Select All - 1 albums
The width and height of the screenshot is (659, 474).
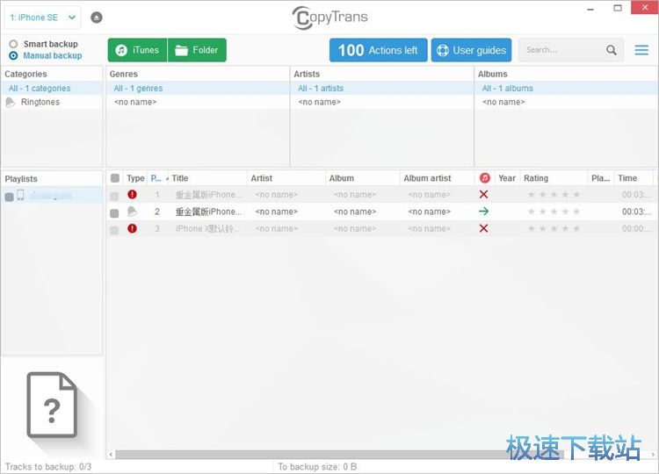coord(567,88)
